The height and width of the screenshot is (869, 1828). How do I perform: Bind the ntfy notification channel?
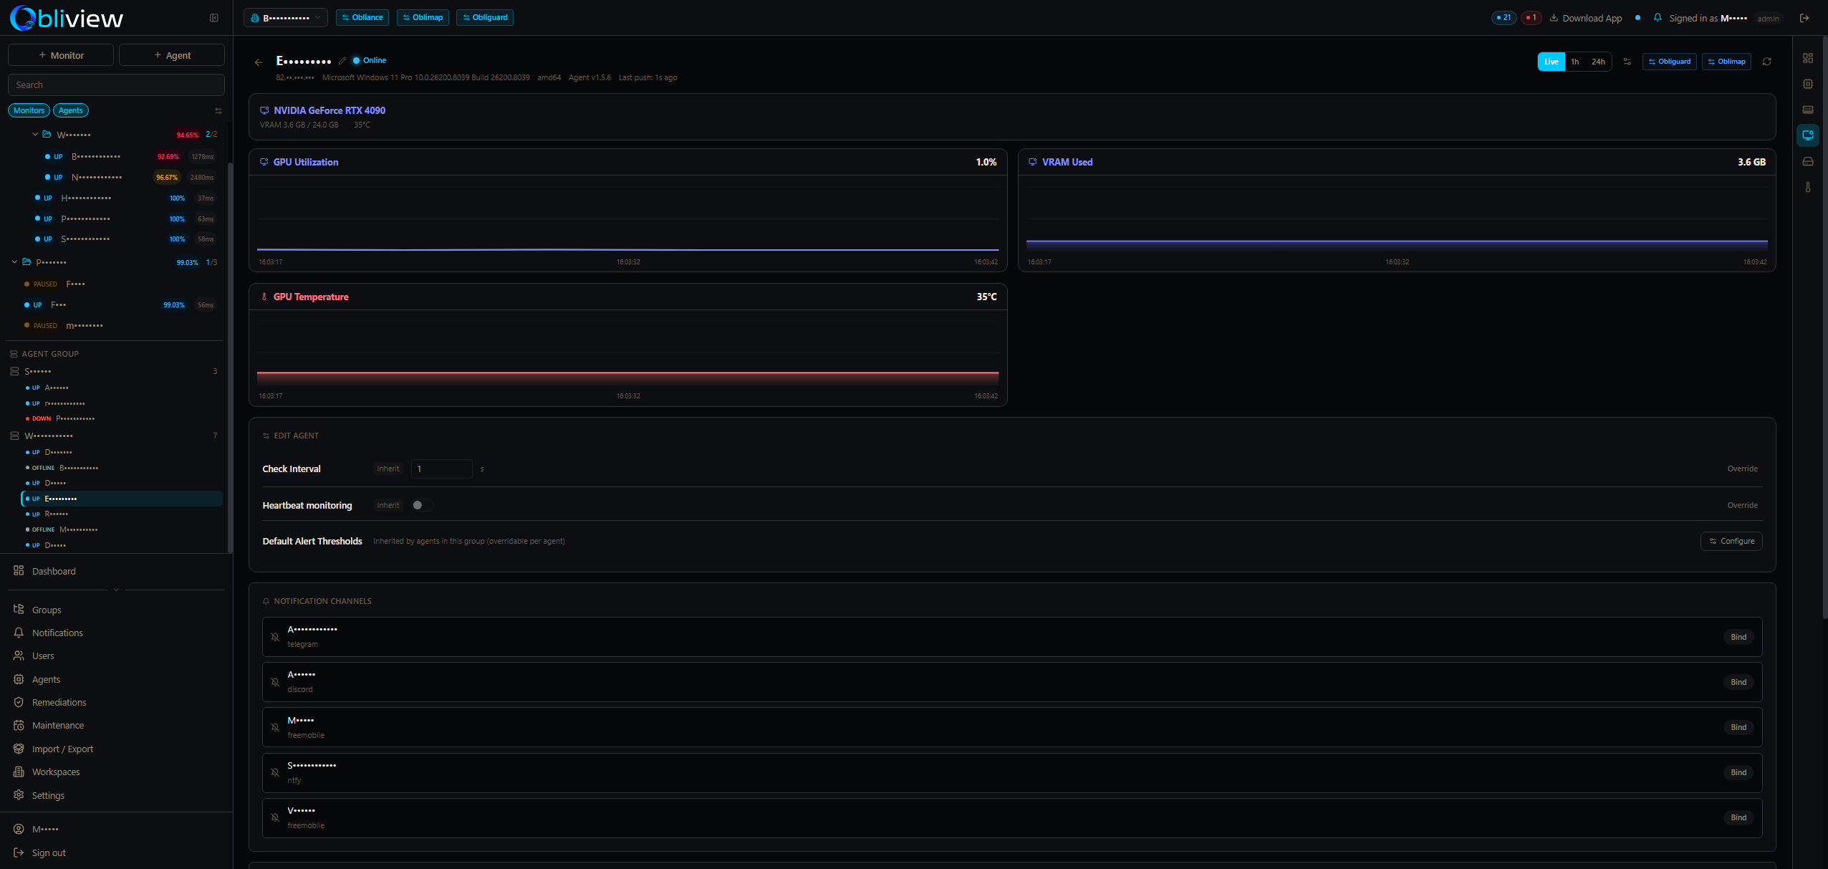(1738, 772)
